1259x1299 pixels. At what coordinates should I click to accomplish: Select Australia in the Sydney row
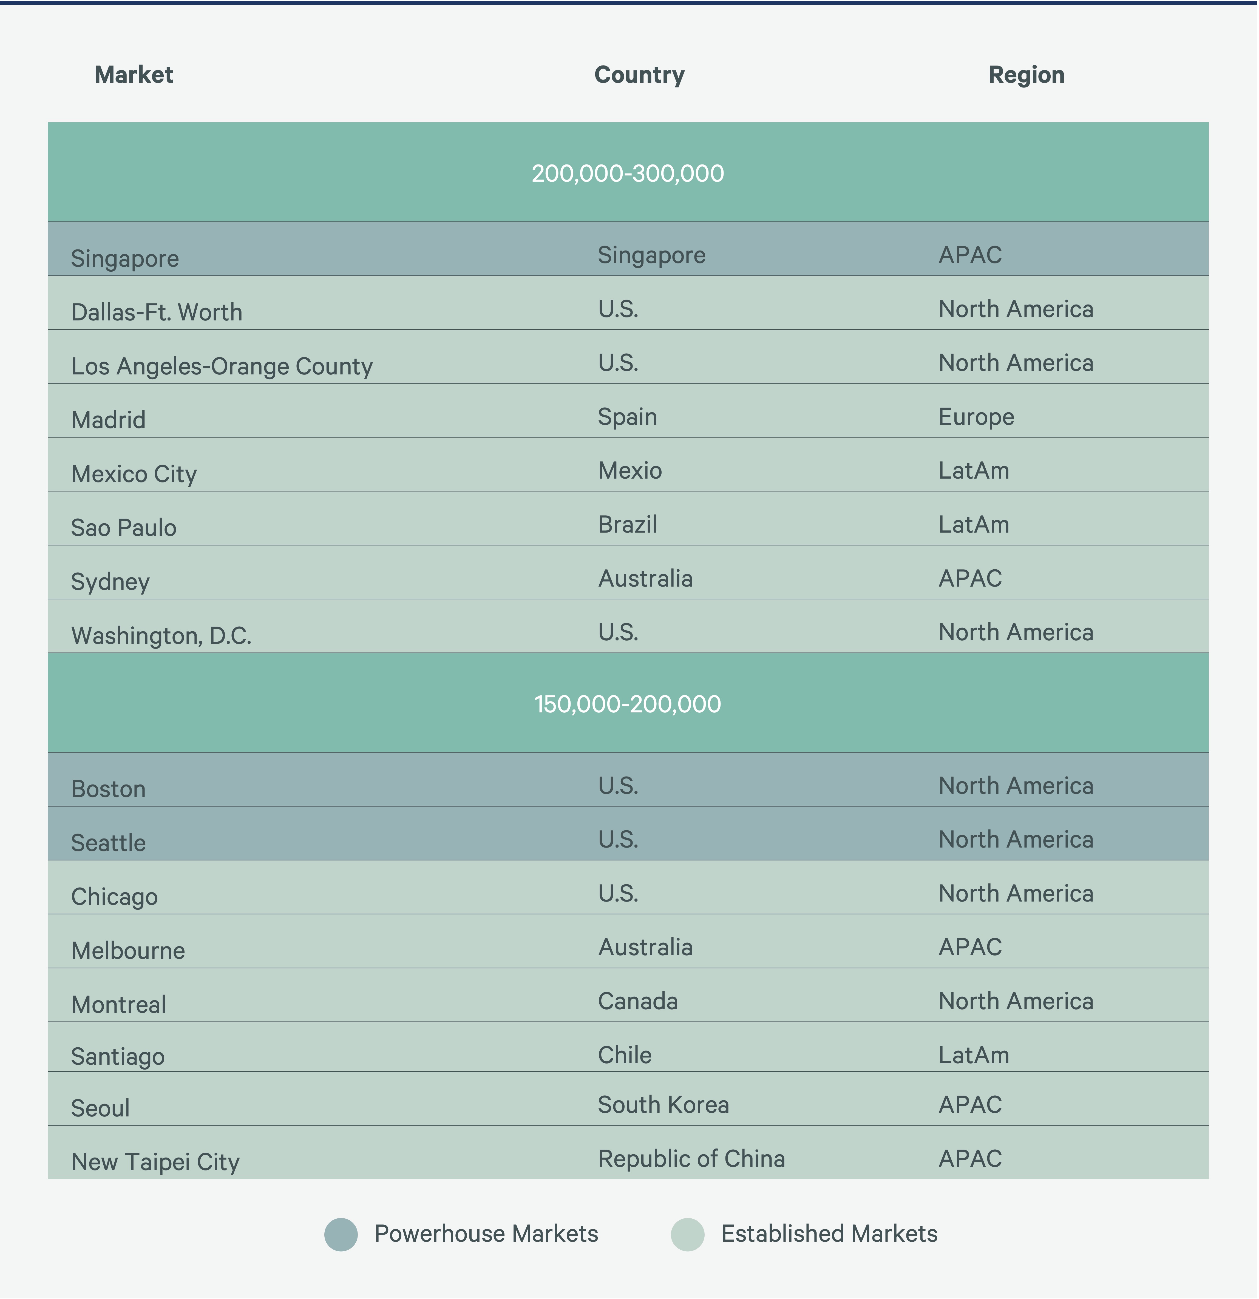646,579
